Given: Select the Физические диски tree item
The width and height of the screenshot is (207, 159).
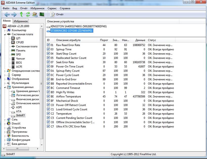Looking at the screenshot, I should point(28,99).
